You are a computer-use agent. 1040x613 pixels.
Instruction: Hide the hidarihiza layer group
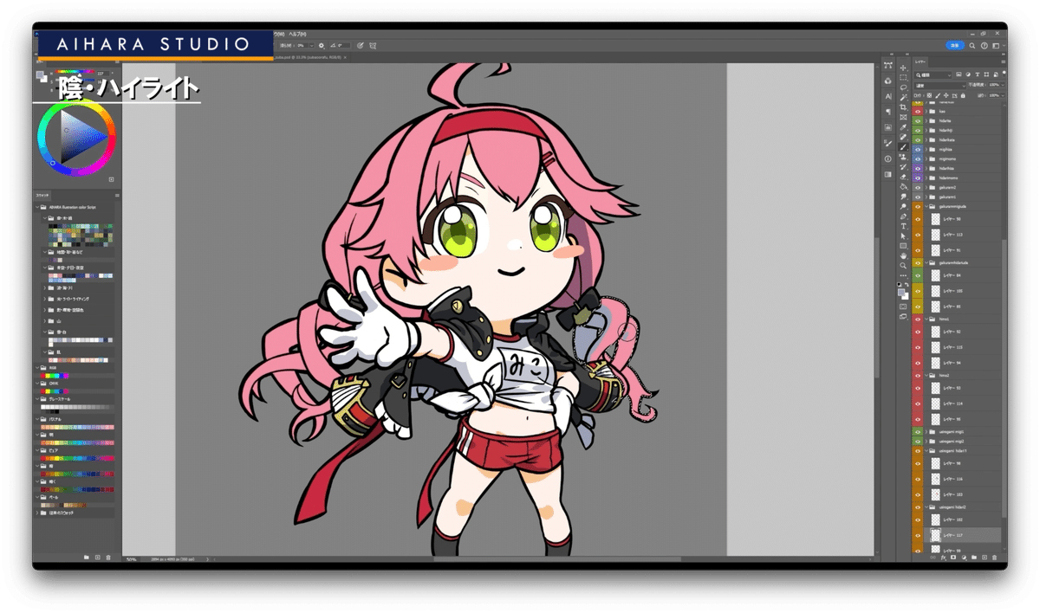[x=918, y=169]
